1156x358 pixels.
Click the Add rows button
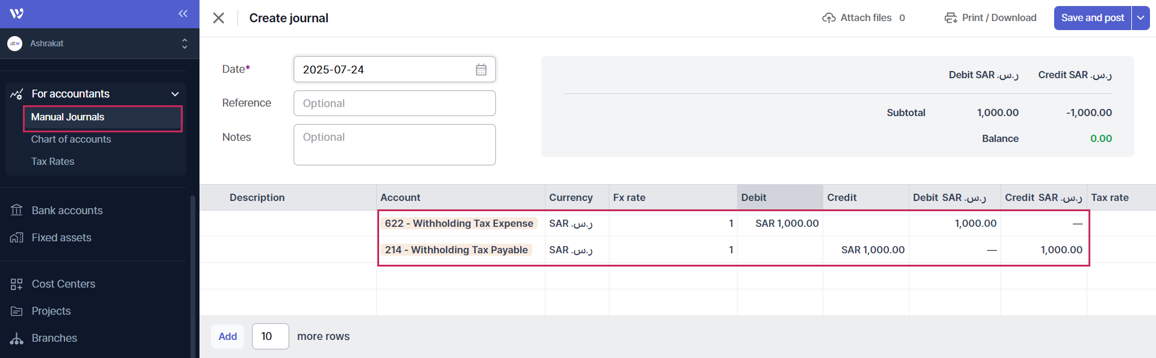click(227, 336)
